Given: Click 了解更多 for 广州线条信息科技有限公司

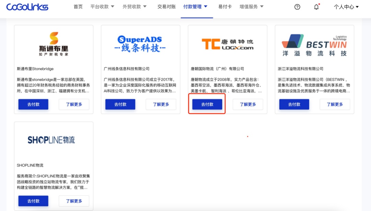Looking at the screenshot, I should pyautogui.click(x=161, y=104).
